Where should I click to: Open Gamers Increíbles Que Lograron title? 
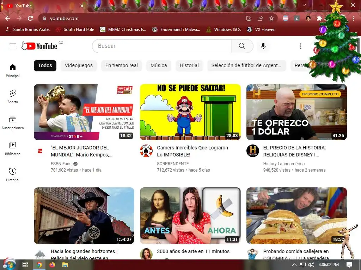click(192, 151)
